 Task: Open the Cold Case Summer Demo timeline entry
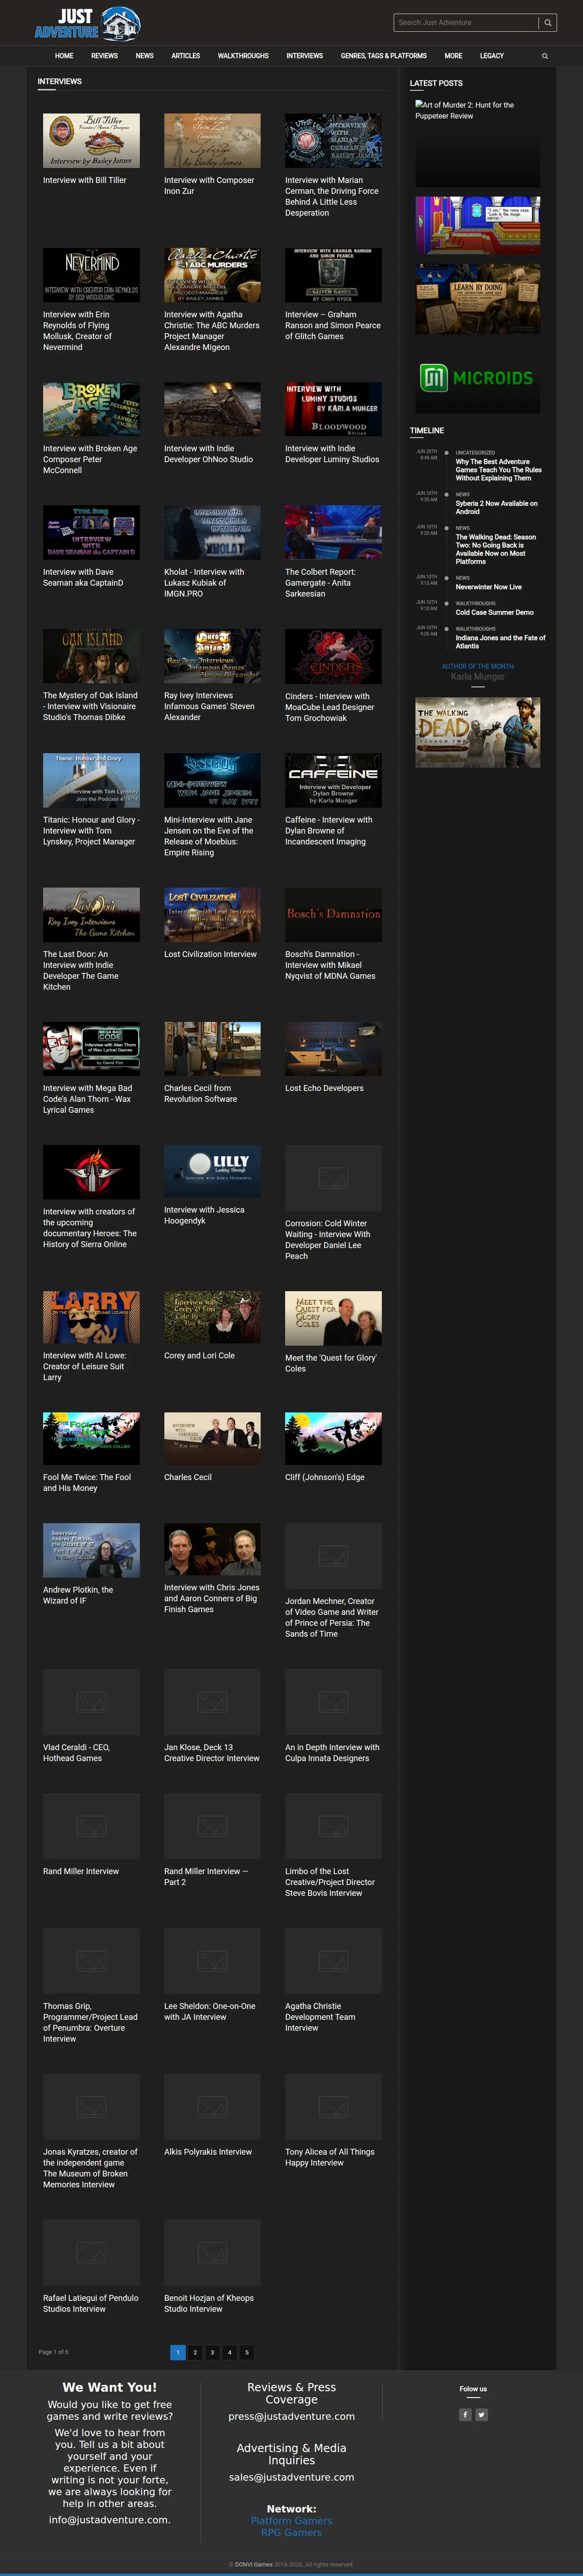(x=495, y=612)
